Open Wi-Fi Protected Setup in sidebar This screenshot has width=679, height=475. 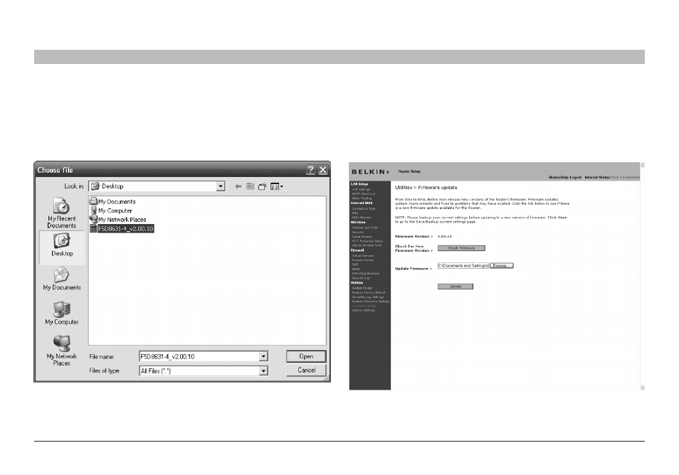coord(367,241)
